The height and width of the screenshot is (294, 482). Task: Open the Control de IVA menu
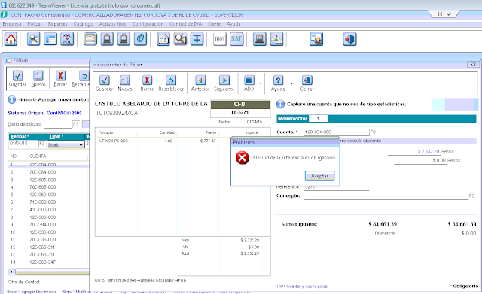pos(185,24)
